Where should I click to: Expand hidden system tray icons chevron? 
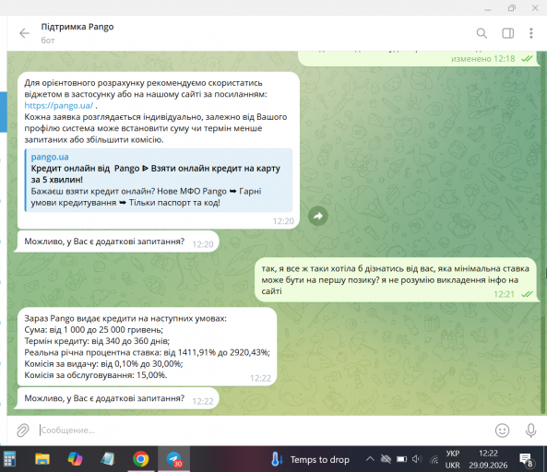click(x=370, y=459)
